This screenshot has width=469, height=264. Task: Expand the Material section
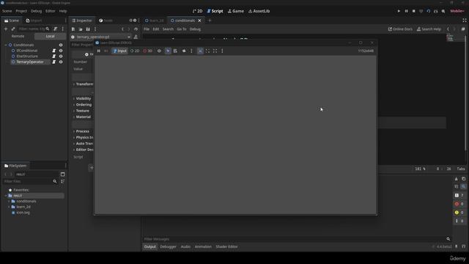[x=83, y=117]
